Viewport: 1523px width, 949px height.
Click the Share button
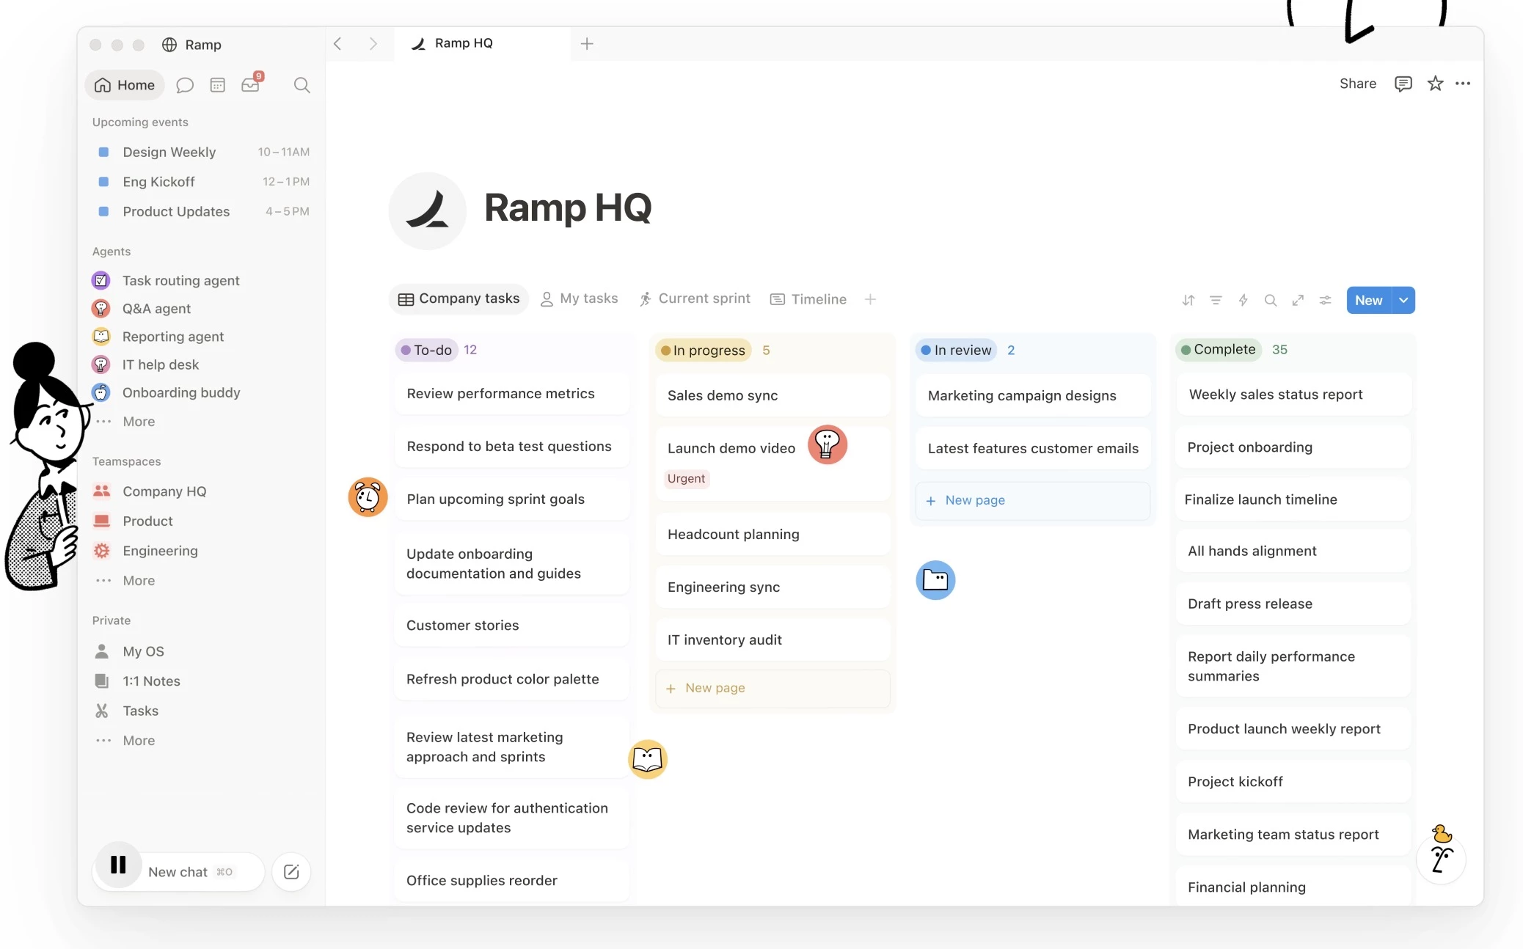[x=1357, y=84]
